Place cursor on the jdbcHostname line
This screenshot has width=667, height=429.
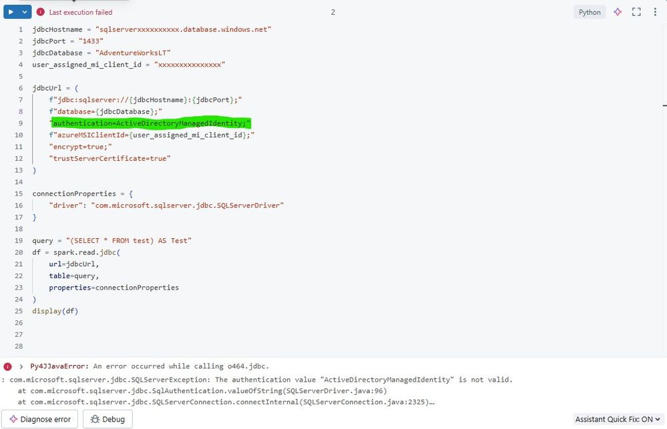coord(151,30)
